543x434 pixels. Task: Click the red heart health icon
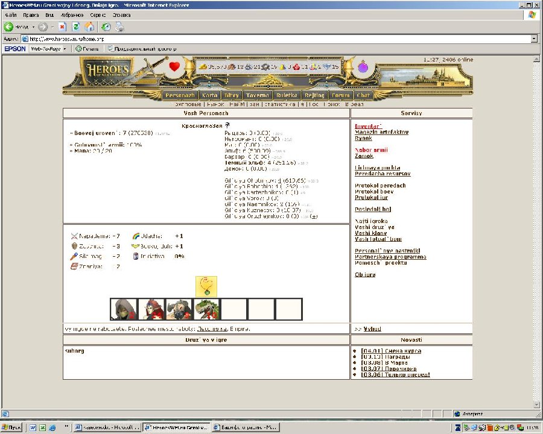(174, 66)
